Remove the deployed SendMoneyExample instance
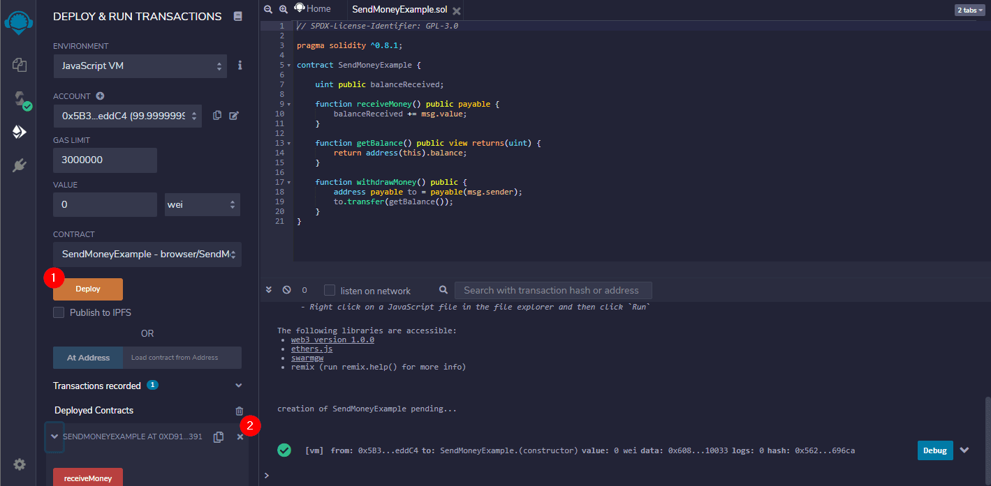Viewport: 991px width, 486px height. (x=240, y=436)
